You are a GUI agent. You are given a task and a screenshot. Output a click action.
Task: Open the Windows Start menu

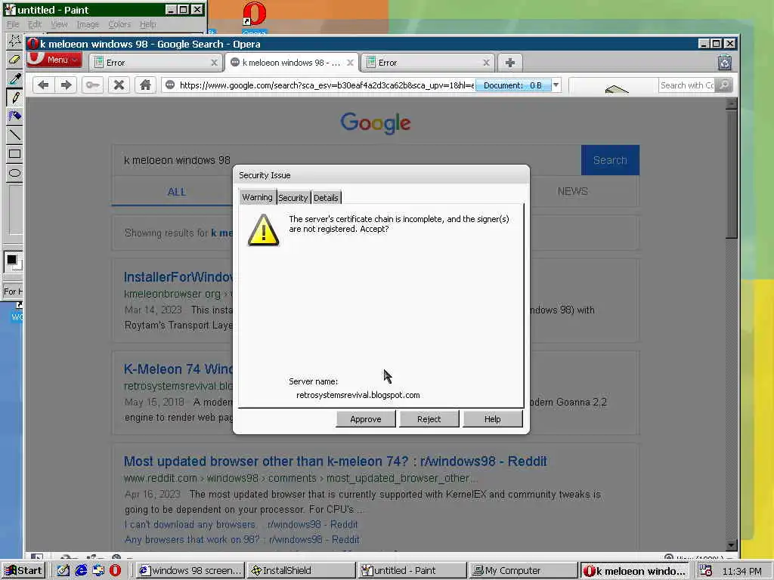click(23, 571)
